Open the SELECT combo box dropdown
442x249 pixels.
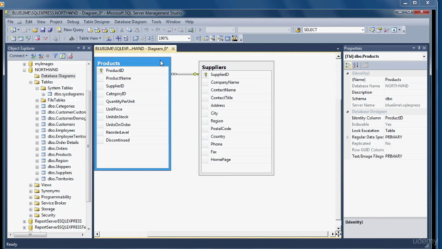tap(363, 30)
